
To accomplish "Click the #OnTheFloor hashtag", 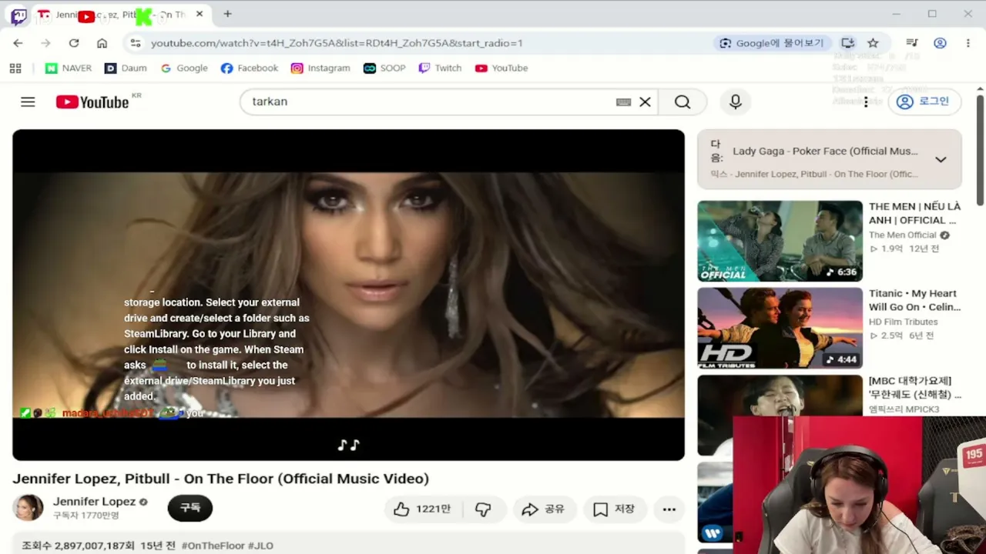I will 213,546.
